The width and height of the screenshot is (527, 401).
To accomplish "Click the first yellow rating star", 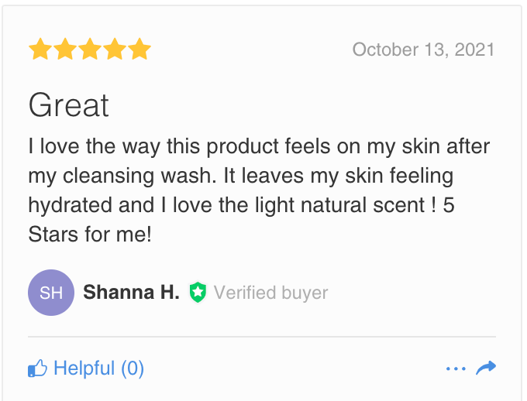I will 40,50.
